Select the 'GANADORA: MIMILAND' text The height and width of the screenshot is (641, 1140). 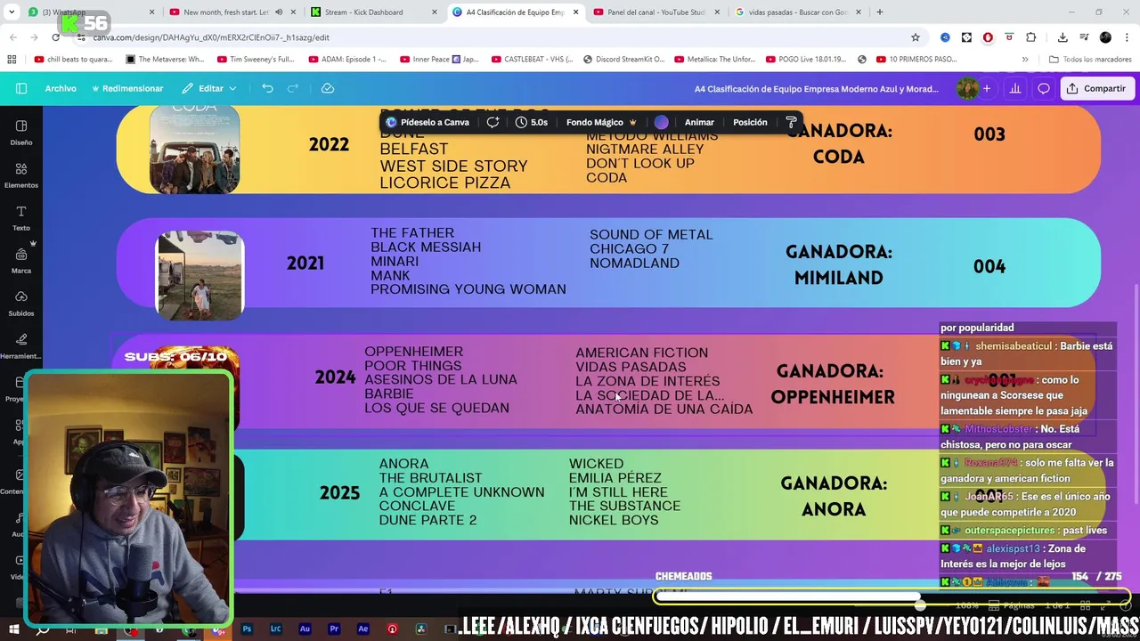(838, 264)
